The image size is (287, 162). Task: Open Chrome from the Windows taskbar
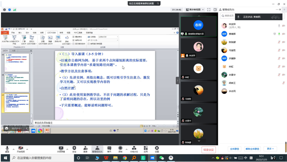pyautogui.click(x=125, y=158)
